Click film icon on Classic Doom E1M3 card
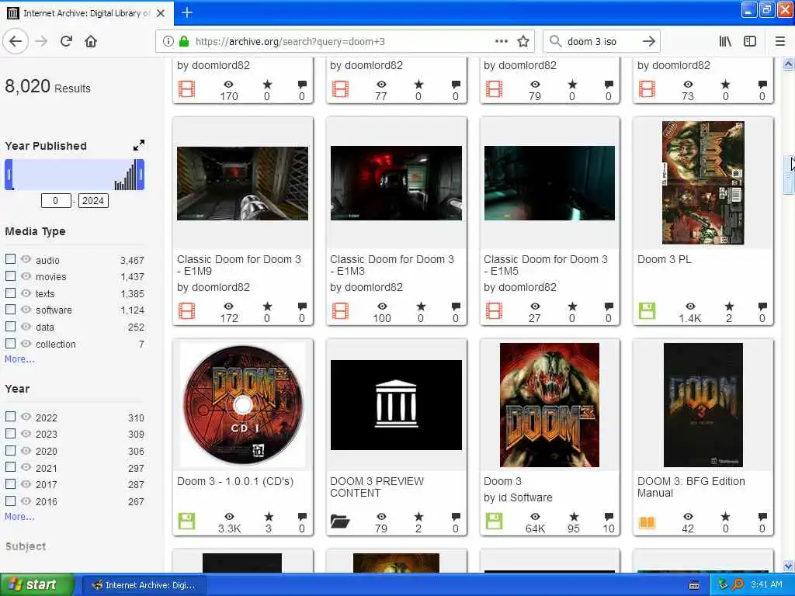 point(340,310)
